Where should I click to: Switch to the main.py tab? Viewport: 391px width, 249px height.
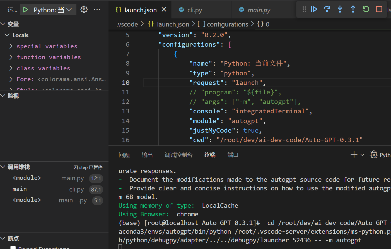coord(259,9)
